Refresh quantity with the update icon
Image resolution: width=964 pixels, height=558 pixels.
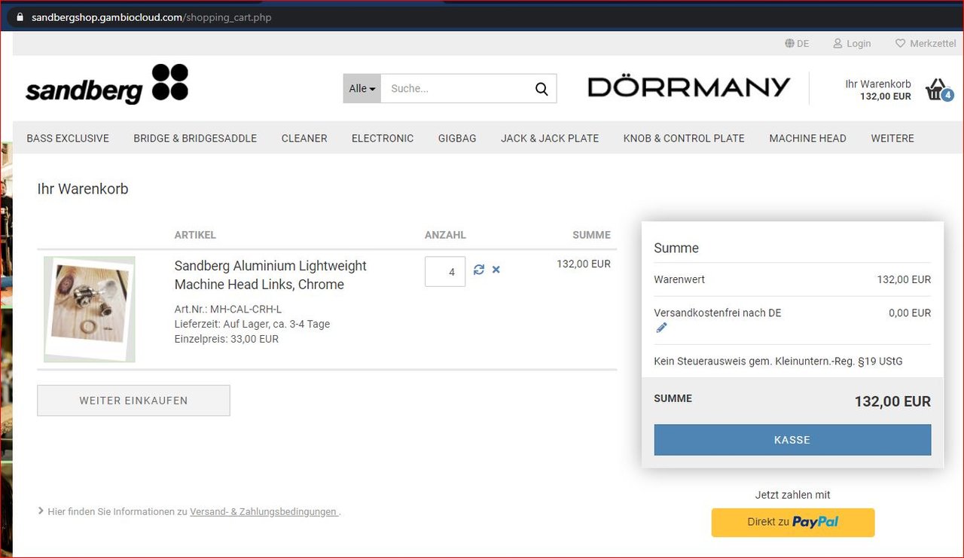tap(479, 270)
